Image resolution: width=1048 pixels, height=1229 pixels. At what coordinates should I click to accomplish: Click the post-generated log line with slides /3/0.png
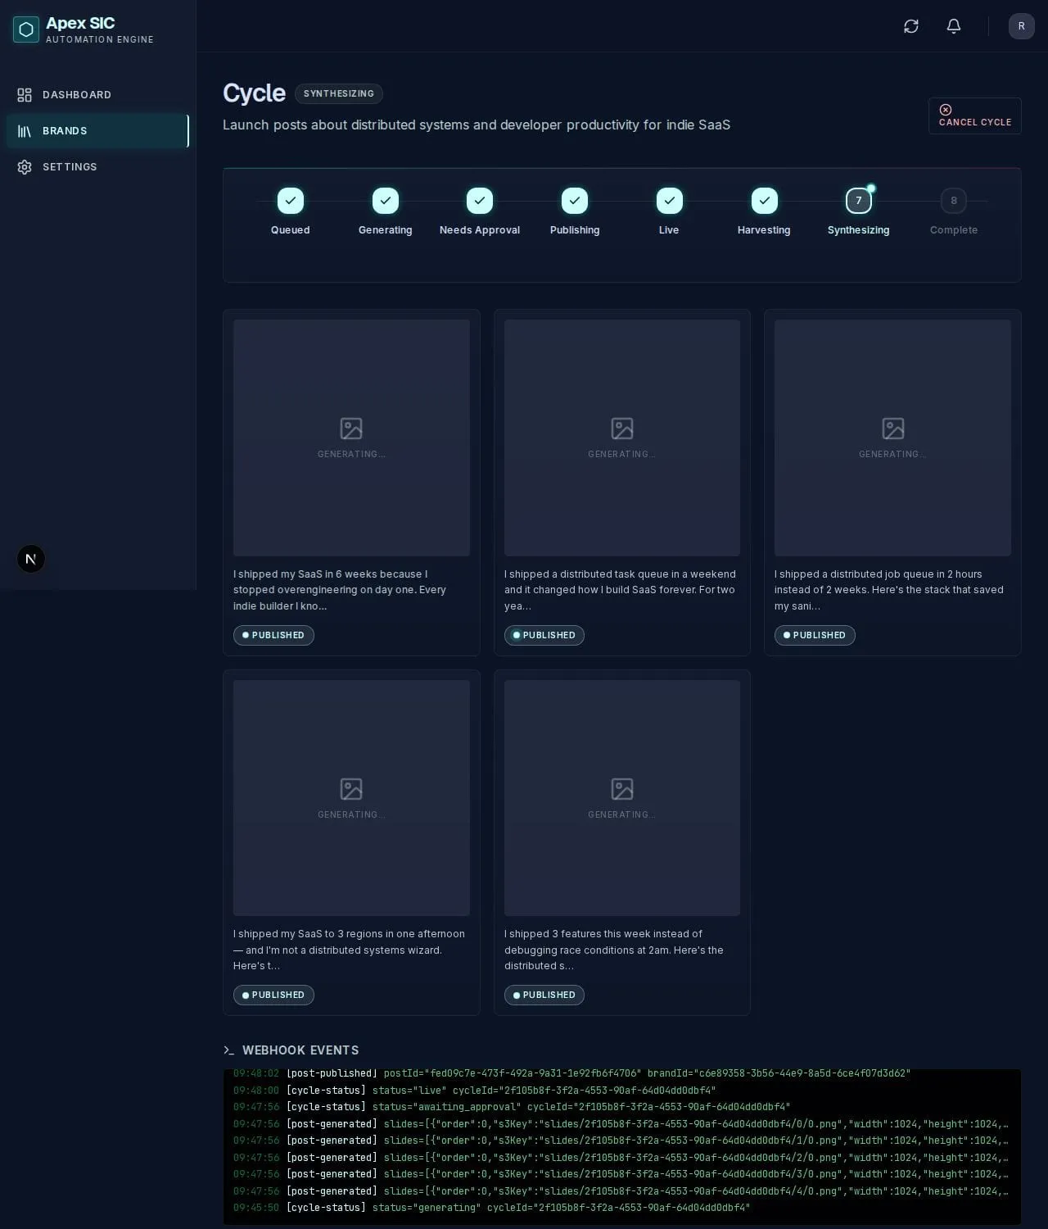(x=621, y=1174)
